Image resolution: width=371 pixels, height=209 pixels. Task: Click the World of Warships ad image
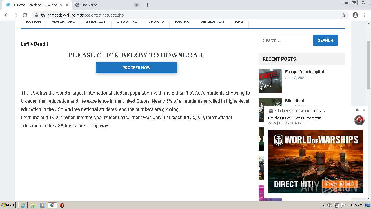point(316,161)
